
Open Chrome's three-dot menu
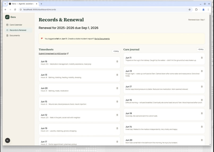208,10
